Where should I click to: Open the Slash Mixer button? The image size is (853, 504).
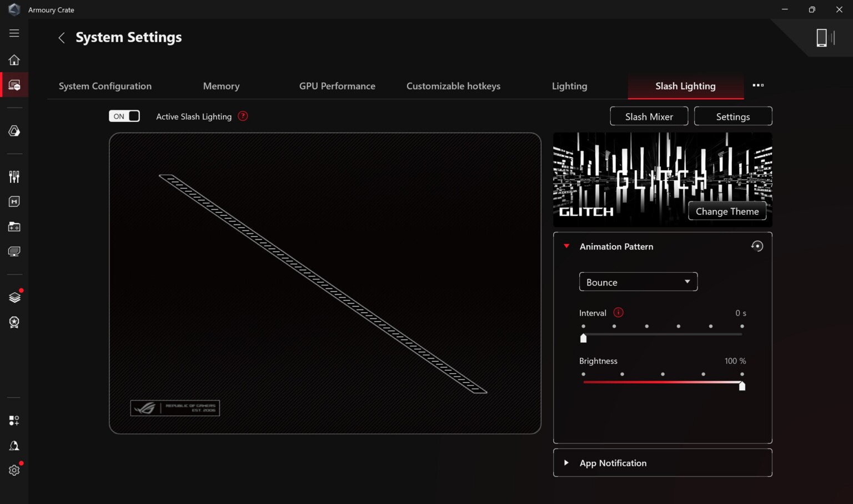(649, 116)
